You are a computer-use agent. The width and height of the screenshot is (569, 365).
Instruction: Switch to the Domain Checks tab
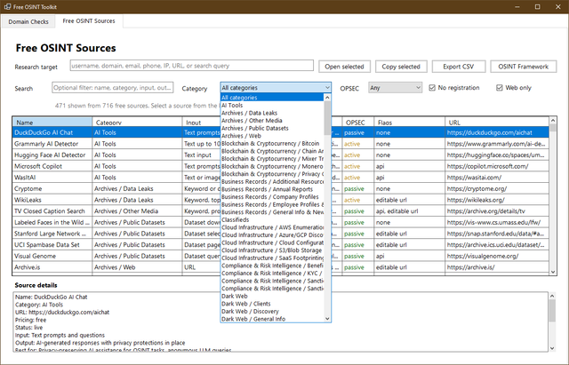coord(28,21)
